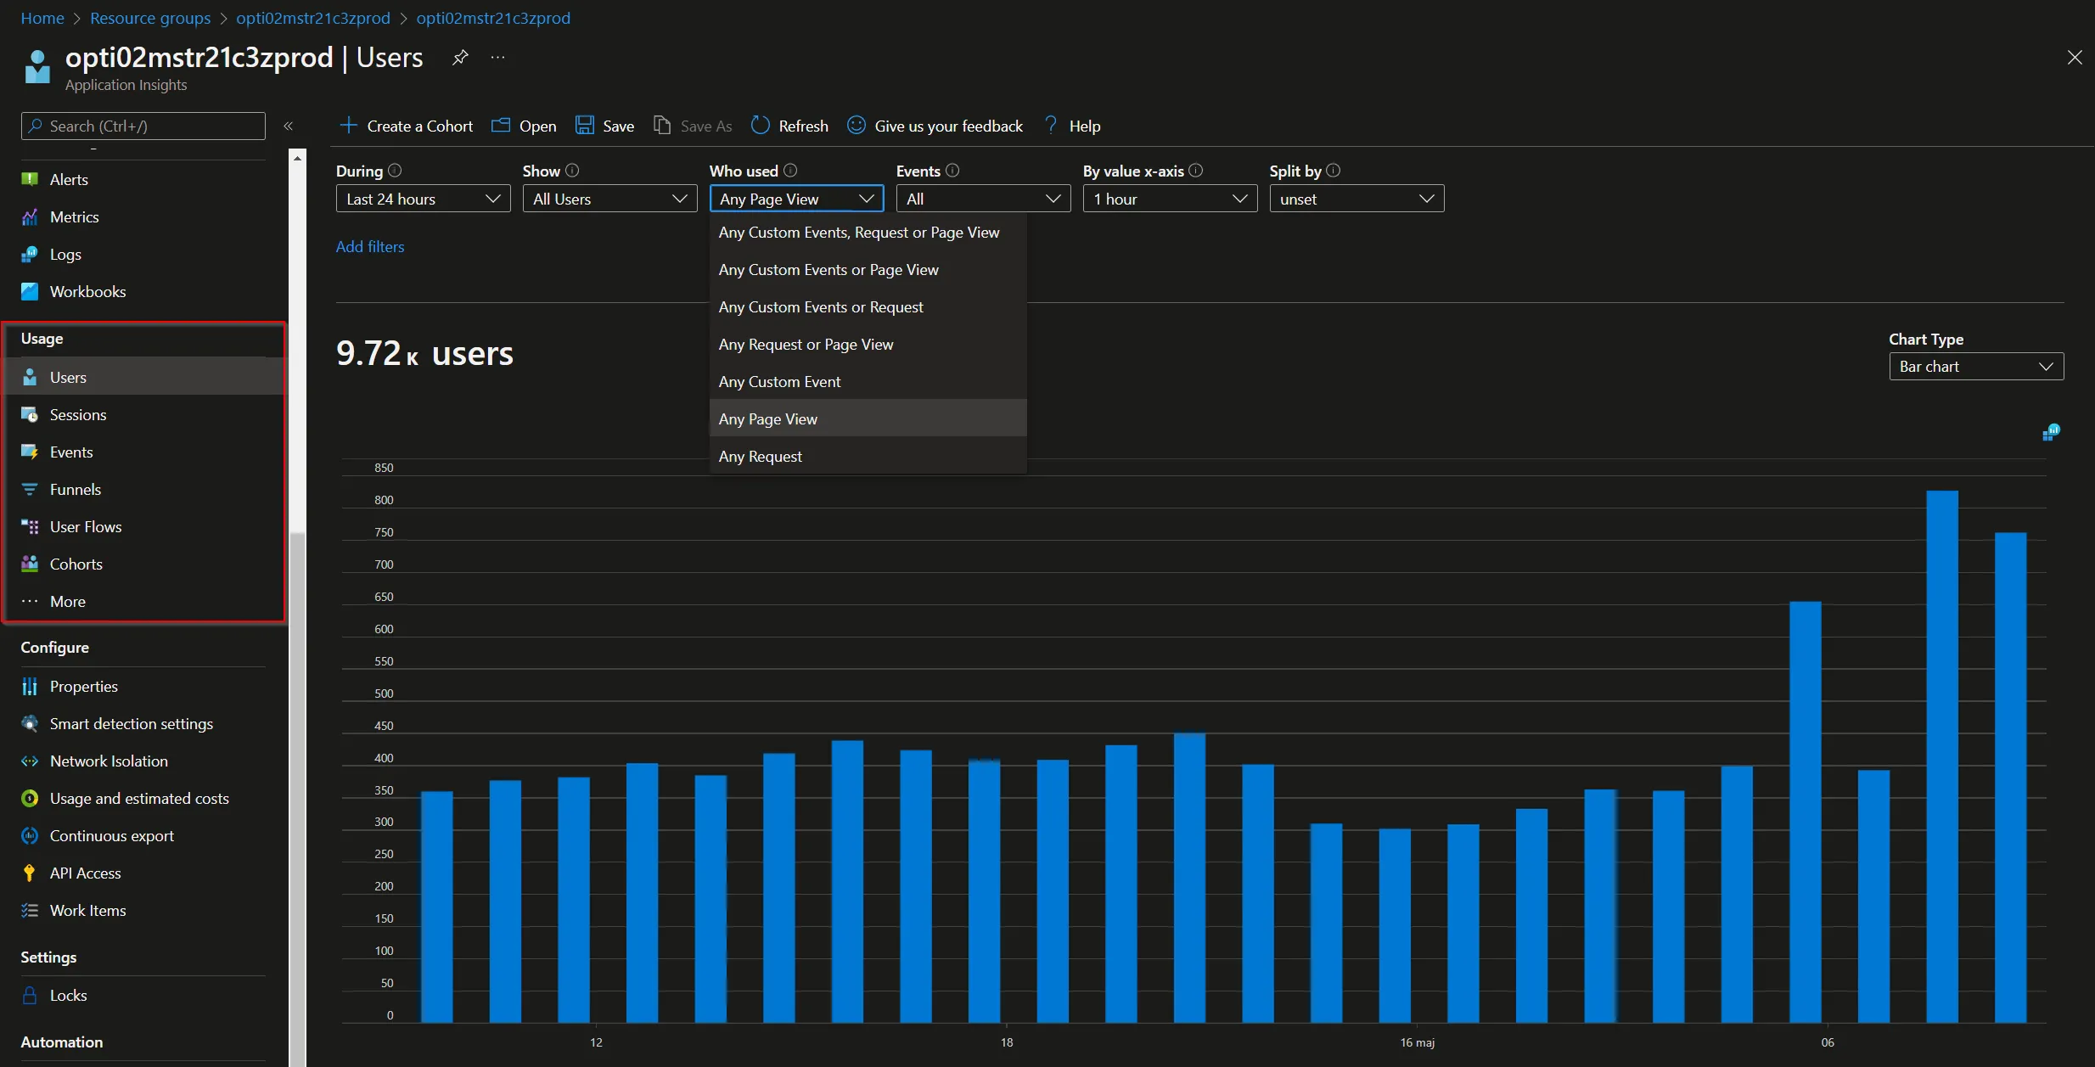Select Any Custom Events or Request option
This screenshot has height=1067, width=2095.
pos(868,307)
